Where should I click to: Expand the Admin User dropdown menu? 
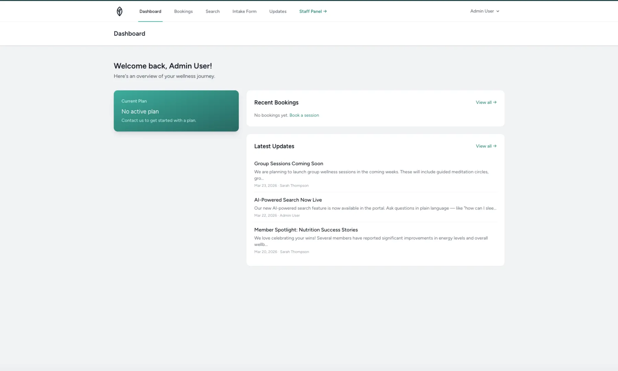click(484, 11)
